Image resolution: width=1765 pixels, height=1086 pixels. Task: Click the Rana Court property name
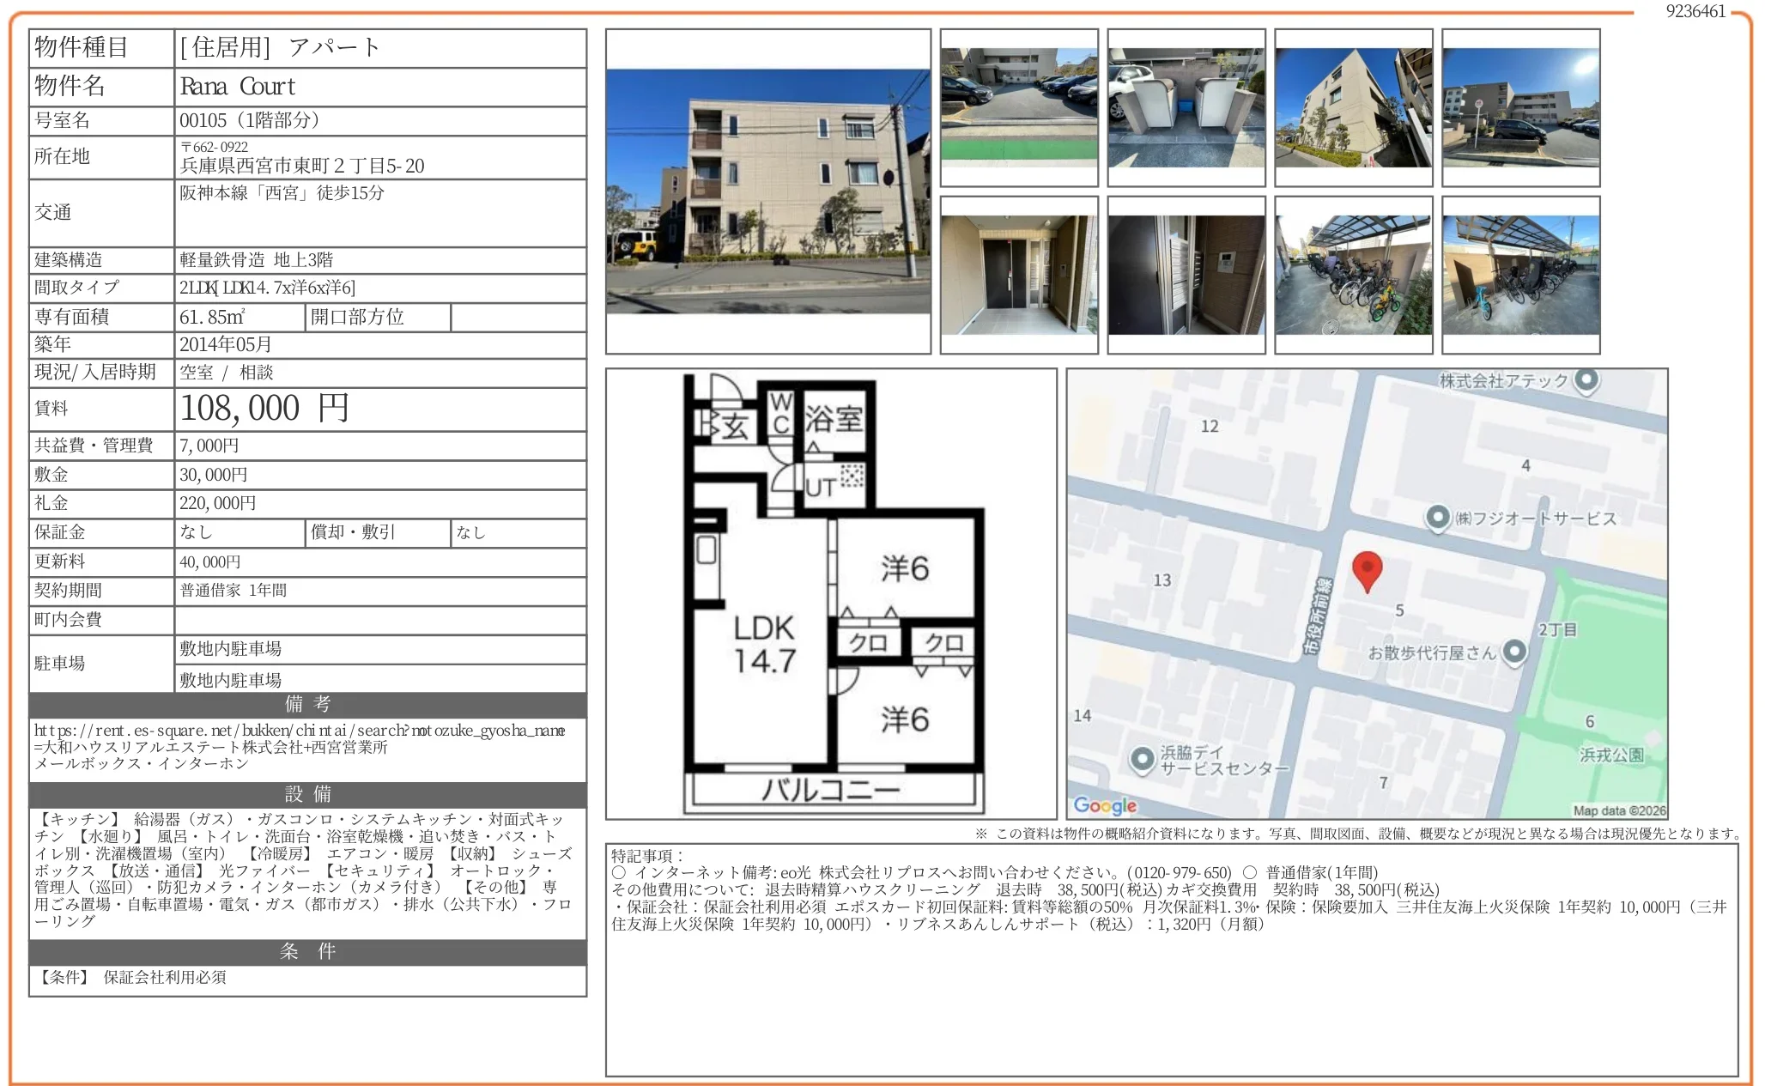(x=238, y=87)
